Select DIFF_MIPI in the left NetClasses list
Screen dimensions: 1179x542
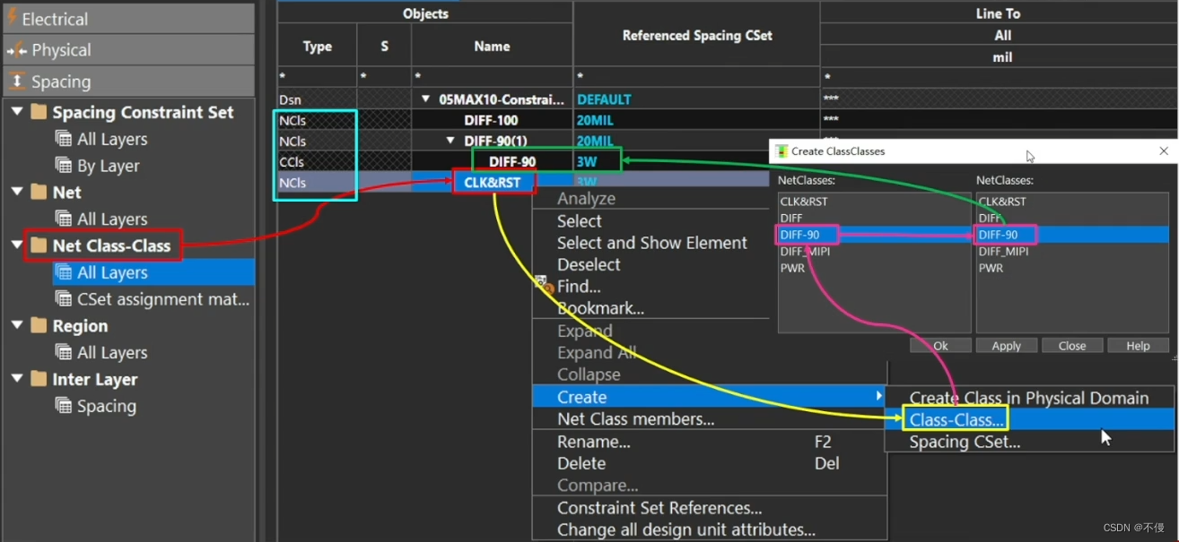805,252
